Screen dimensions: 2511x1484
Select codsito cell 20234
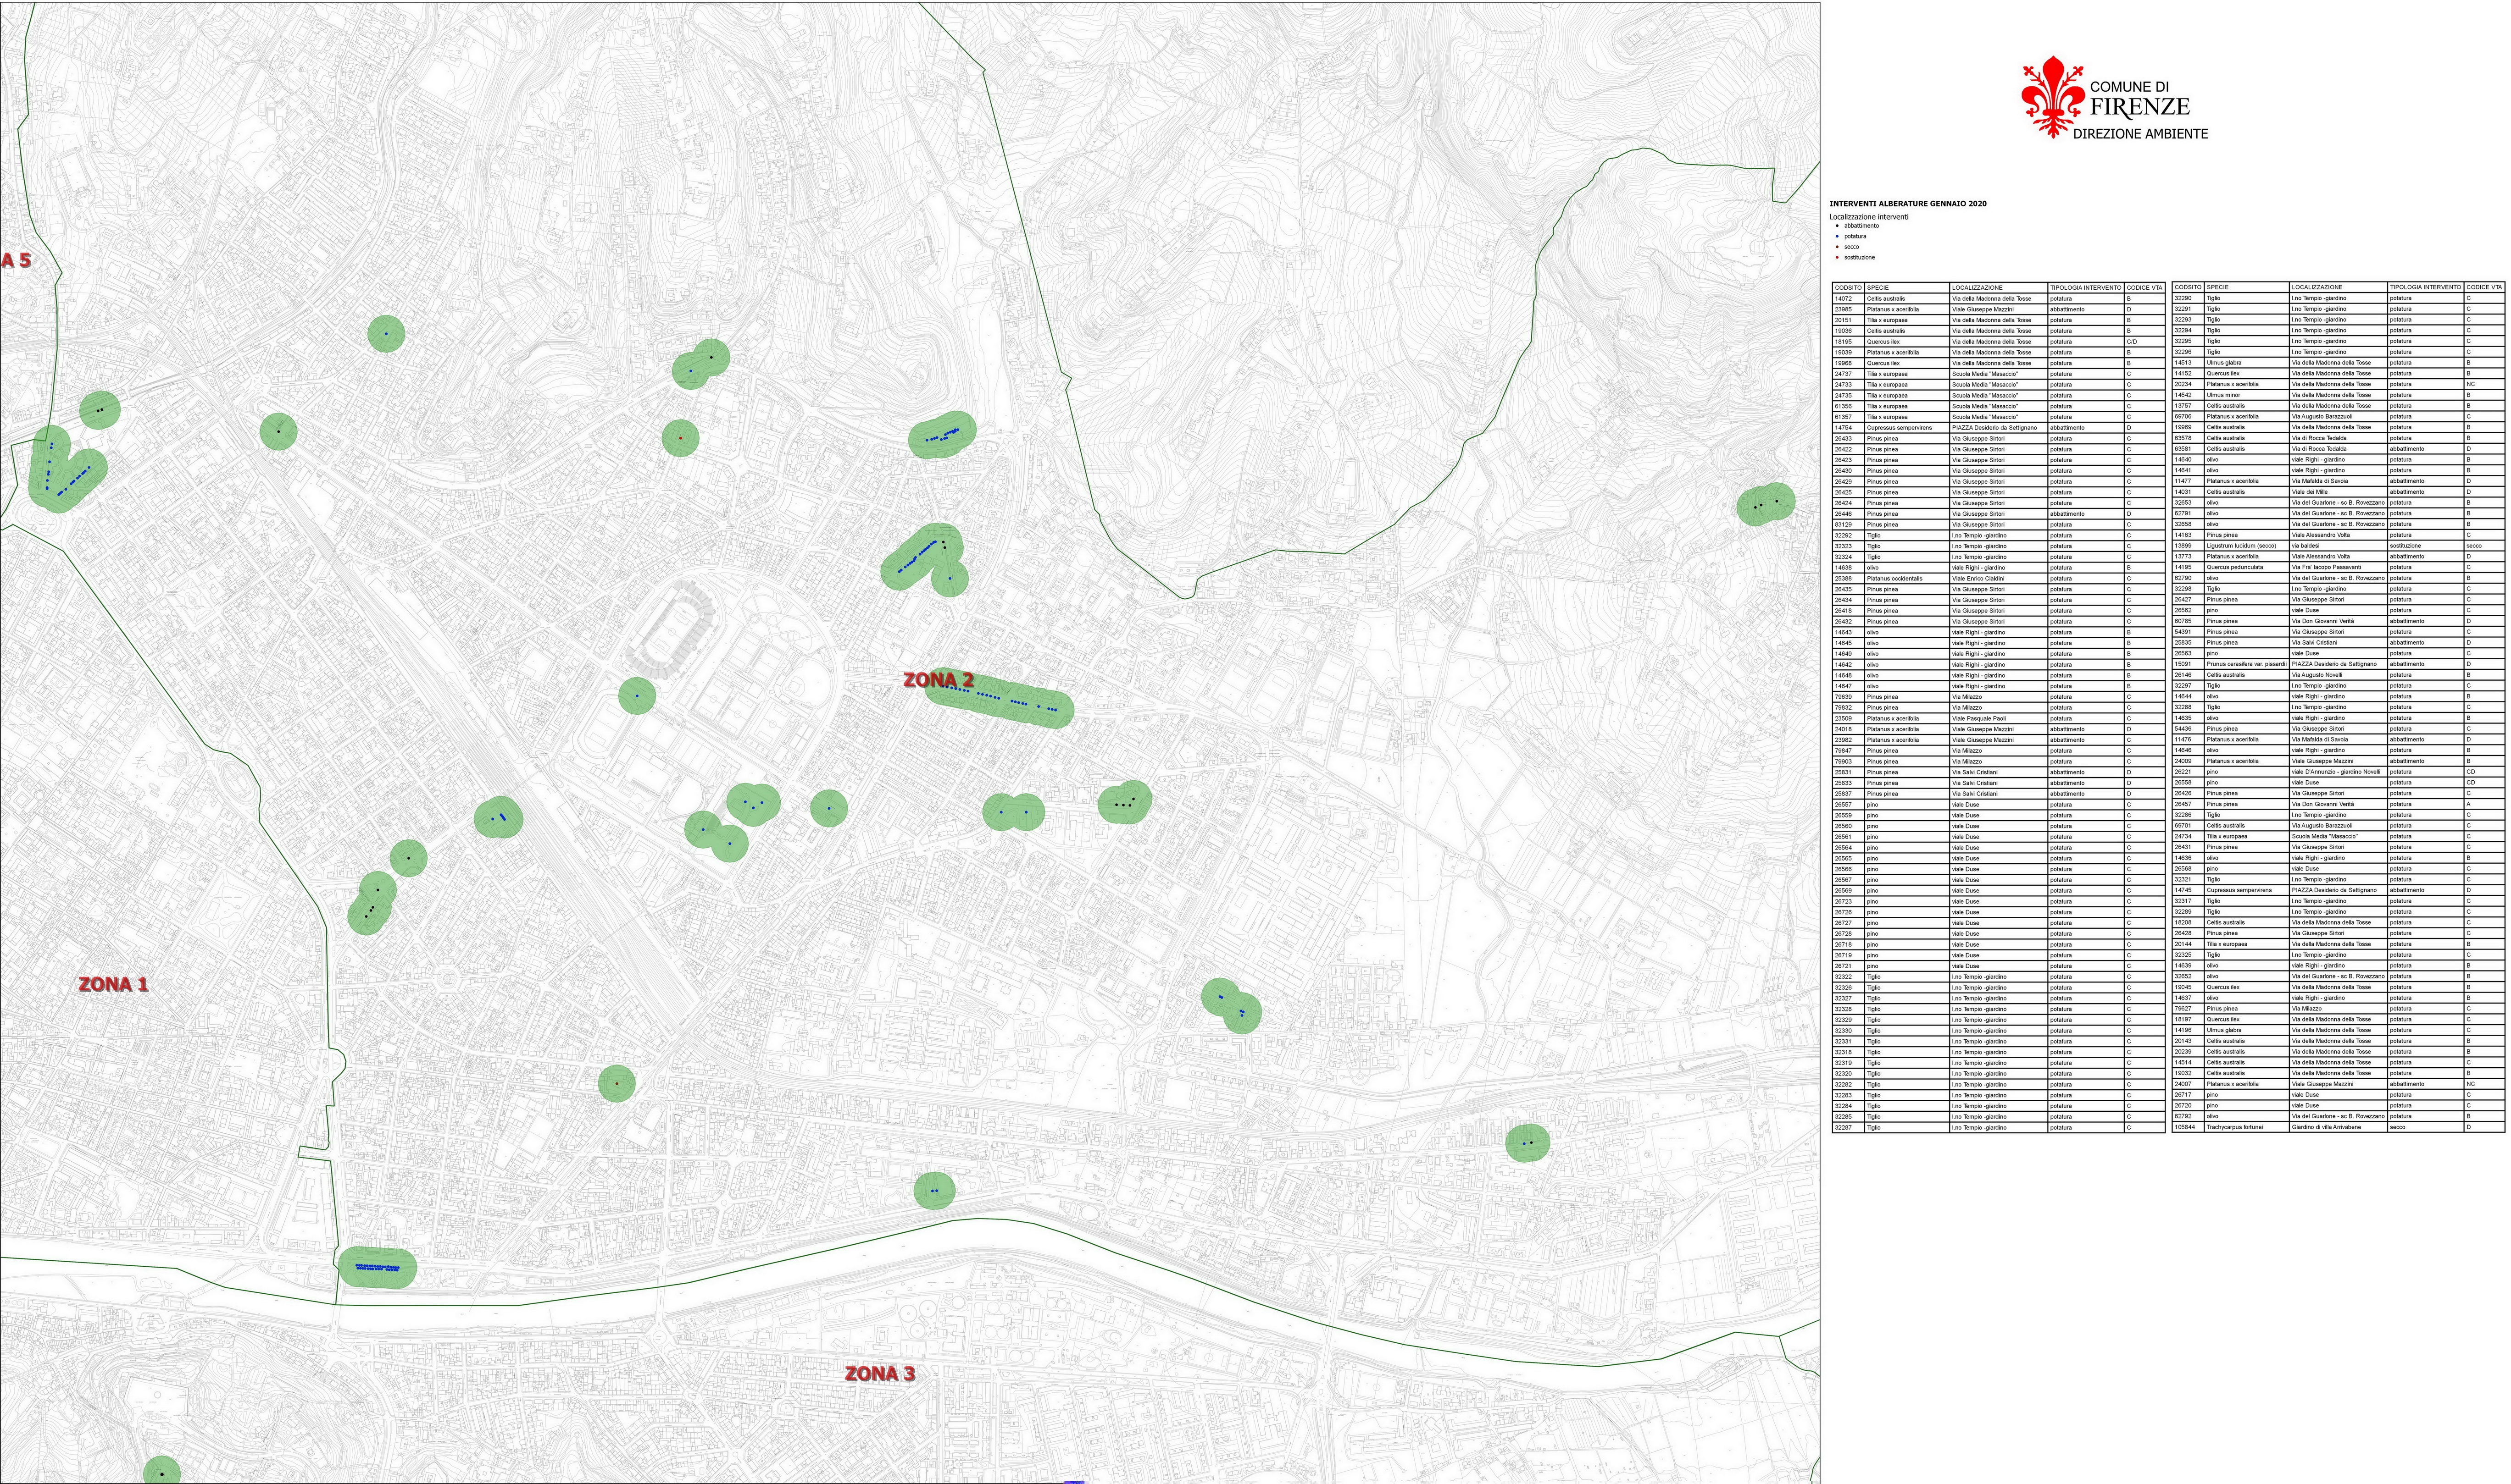pos(2188,385)
